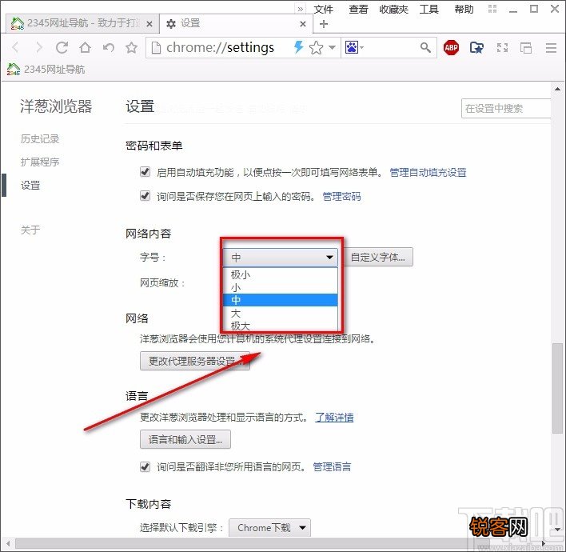Viewport: 566px width, 552px height.
Task: Toggle 询问是否翻译网页 checkbox
Action: (x=145, y=466)
